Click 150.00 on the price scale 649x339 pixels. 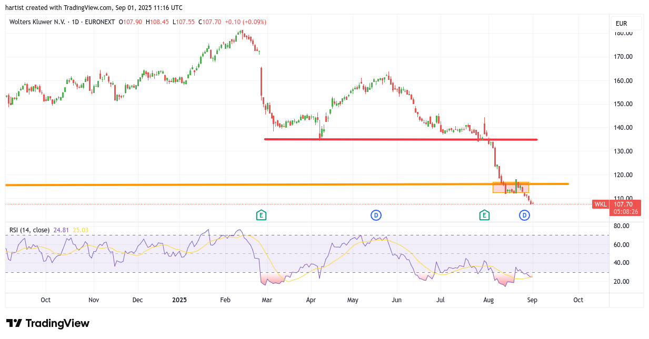click(x=623, y=104)
